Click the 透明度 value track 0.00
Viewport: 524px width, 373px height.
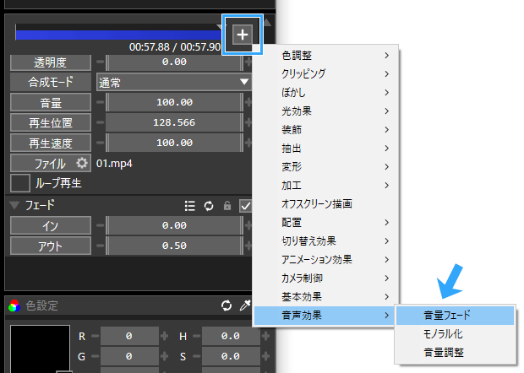pos(174,62)
